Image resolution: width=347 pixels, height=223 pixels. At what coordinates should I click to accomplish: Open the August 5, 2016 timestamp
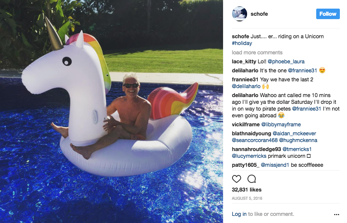[247, 199]
